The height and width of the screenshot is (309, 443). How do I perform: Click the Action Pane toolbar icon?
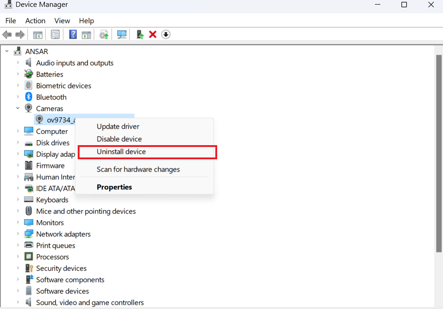(86, 35)
